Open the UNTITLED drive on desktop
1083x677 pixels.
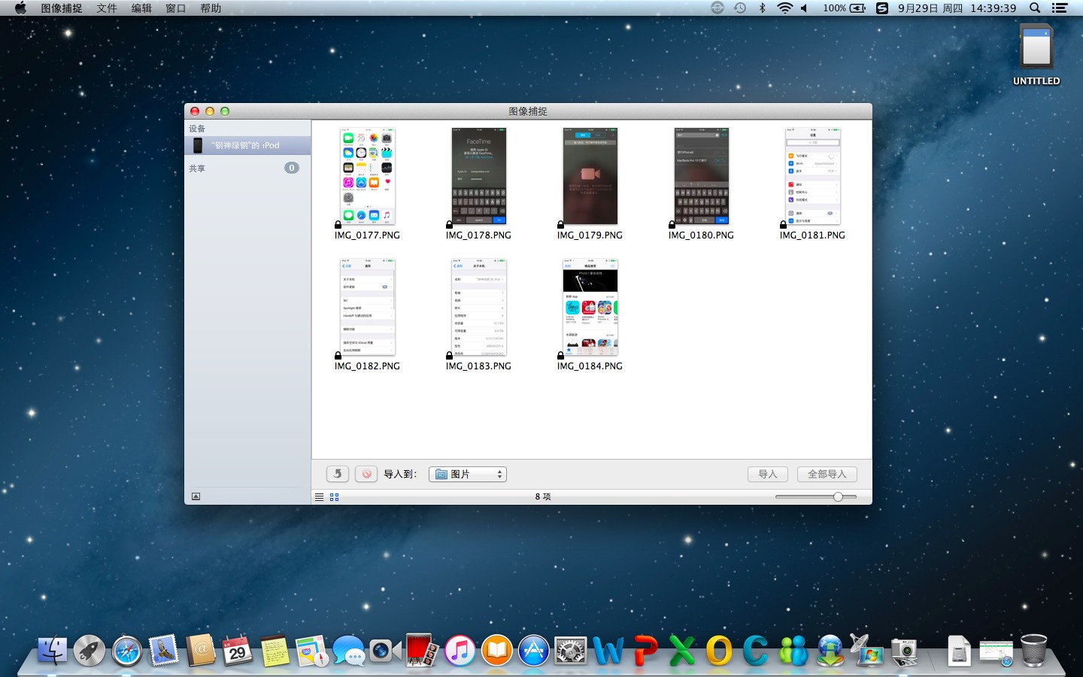pos(1036,55)
